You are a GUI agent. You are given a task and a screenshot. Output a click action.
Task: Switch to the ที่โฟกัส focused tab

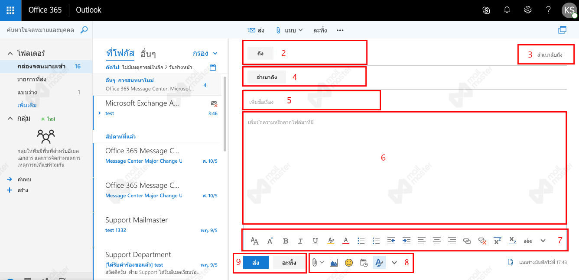120,53
